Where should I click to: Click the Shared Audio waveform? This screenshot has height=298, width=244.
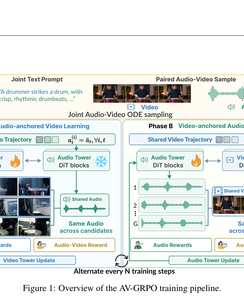[x=84, y=209]
